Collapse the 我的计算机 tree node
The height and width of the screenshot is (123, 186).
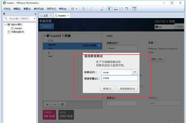[x=5, y=24]
